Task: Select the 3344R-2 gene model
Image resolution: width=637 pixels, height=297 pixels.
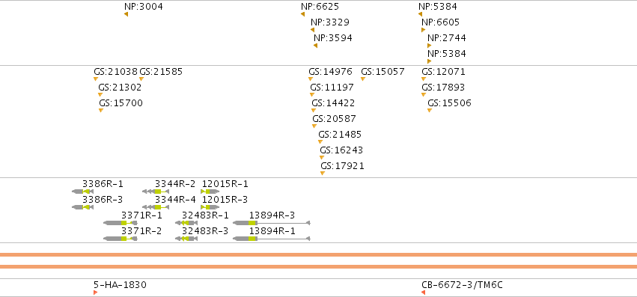Action: tap(156, 192)
